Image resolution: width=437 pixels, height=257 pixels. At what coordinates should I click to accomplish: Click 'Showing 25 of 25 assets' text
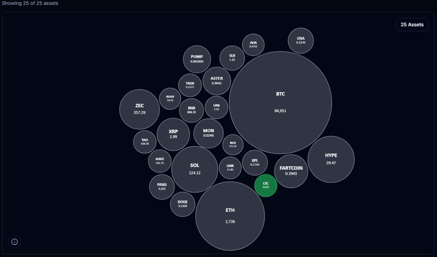30,3
